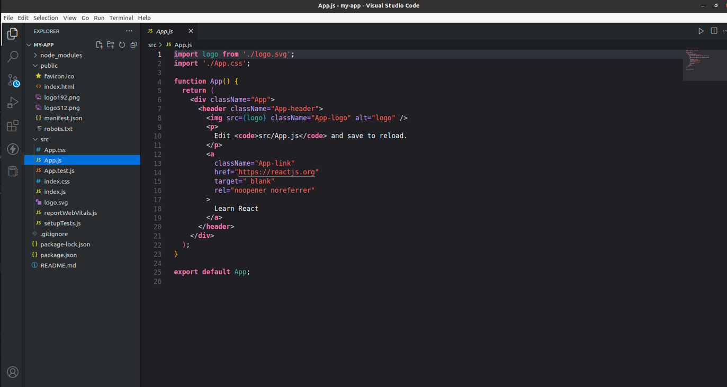The image size is (727, 387).
Task: Click the New File icon in Explorer
Action: [x=99, y=45]
